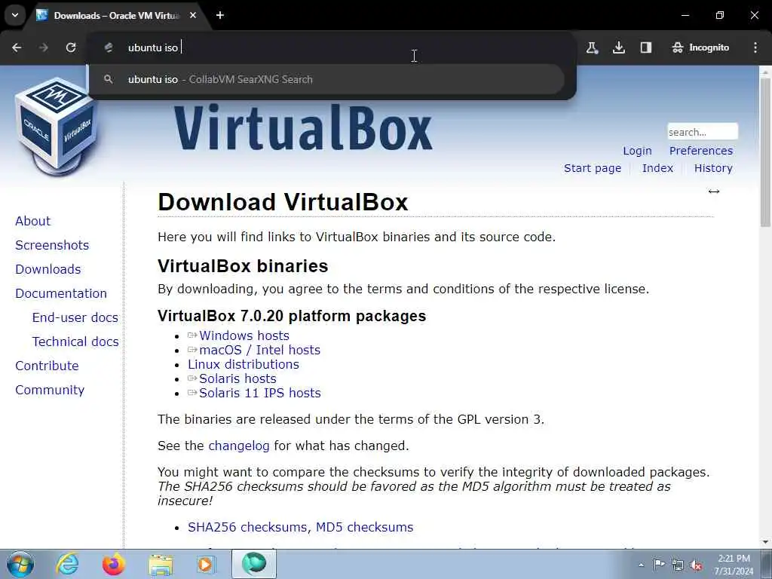Viewport: 772px width, 579px height.
Task: Click the muted volume tray icon
Action: pos(696,565)
